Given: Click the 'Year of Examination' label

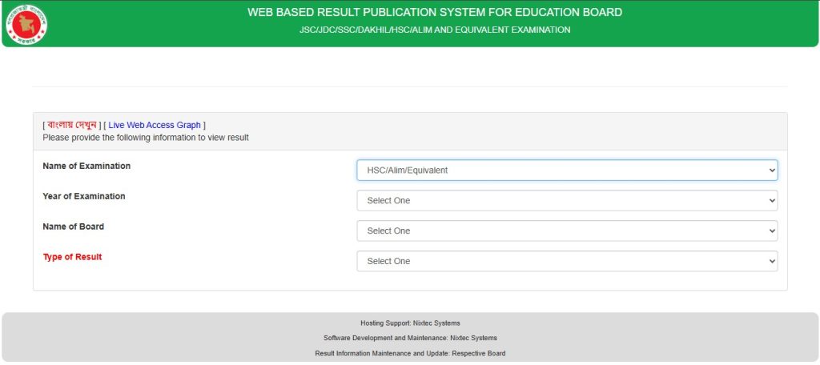Looking at the screenshot, I should (83, 196).
